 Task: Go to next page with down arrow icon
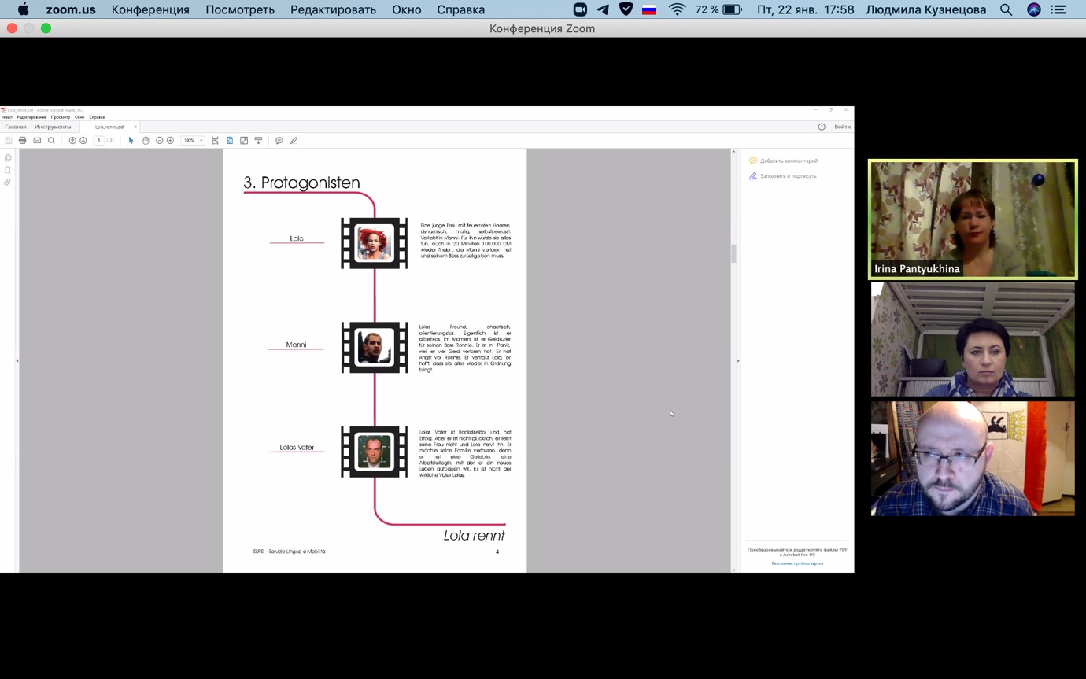tap(83, 141)
